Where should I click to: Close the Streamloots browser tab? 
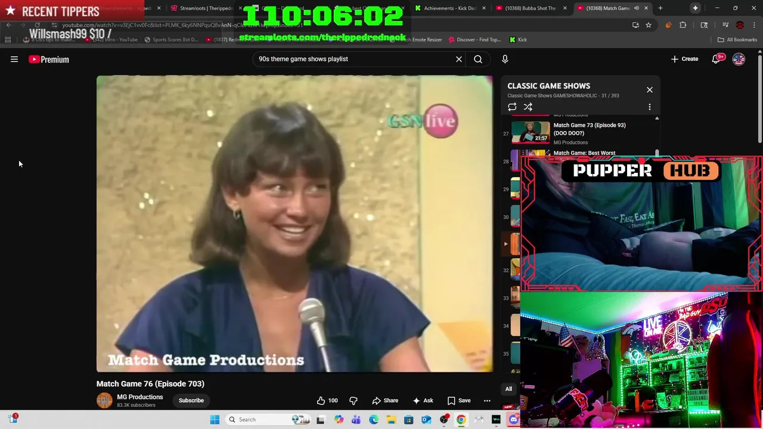pyautogui.click(x=240, y=8)
